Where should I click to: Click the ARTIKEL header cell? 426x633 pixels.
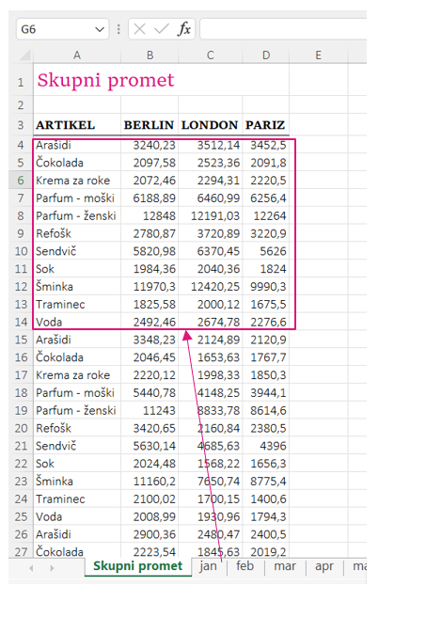(77, 125)
